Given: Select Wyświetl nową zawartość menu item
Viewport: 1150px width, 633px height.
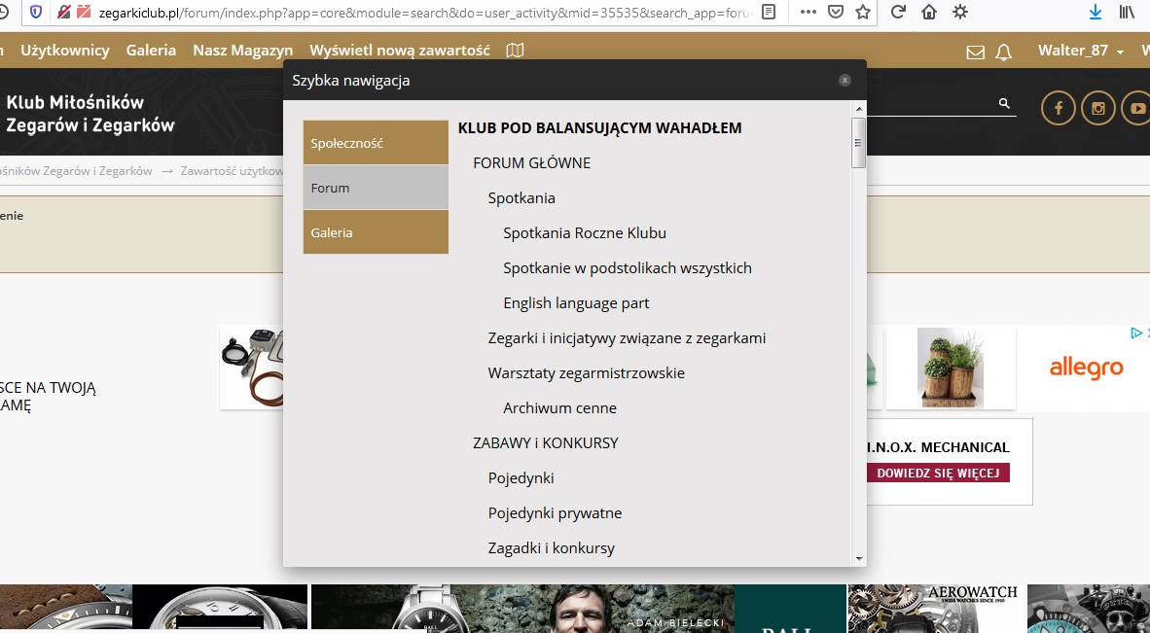Looking at the screenshot, I should pos(400,51).
